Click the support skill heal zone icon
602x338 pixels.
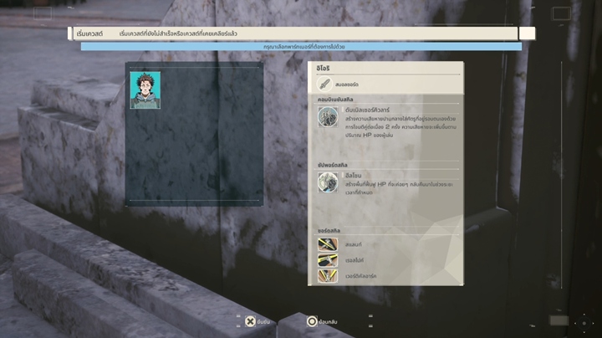(328, 182)
